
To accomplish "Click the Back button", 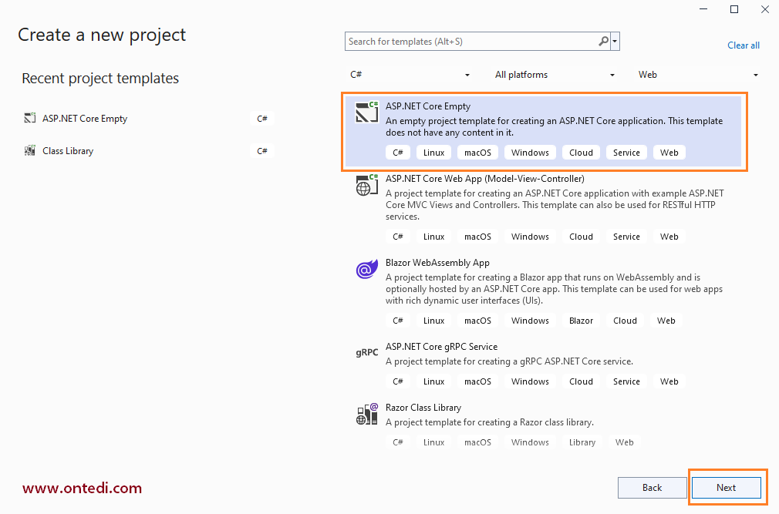I will (652, 488).
